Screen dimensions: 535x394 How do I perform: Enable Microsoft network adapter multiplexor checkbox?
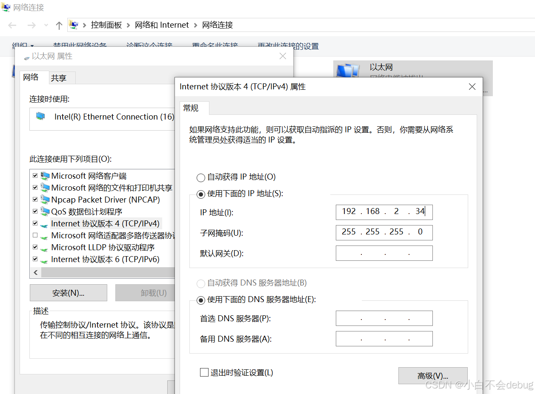(x=35, y=235)
